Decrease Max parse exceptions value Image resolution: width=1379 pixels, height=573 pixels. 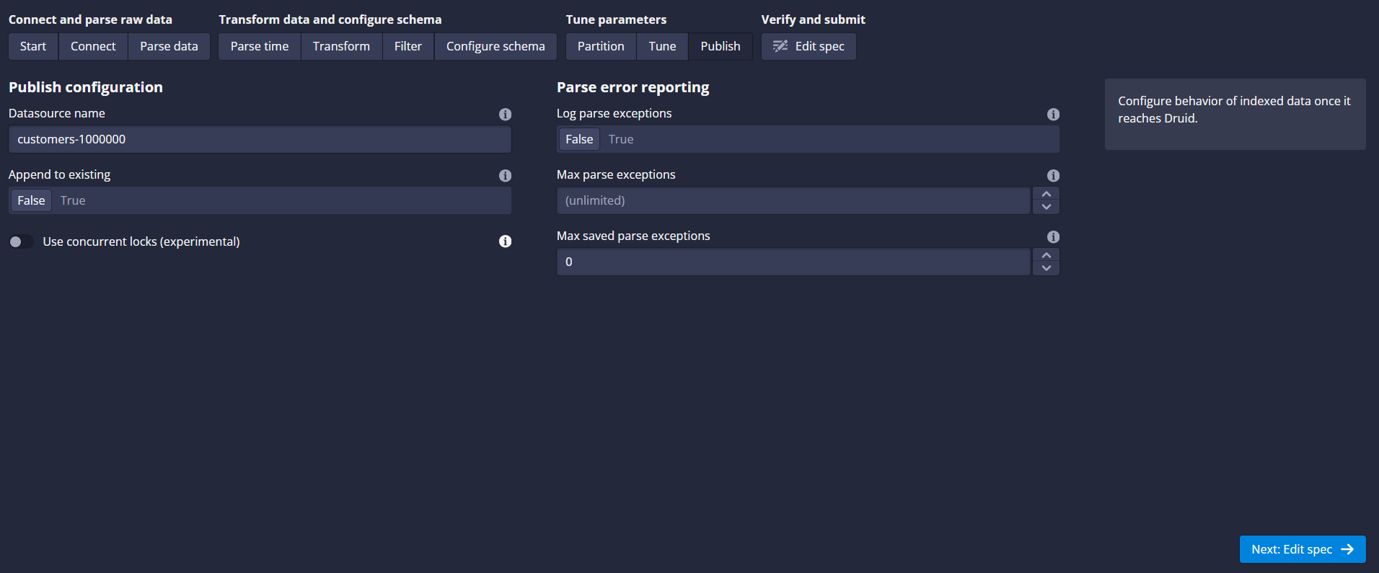(1046, 208)
